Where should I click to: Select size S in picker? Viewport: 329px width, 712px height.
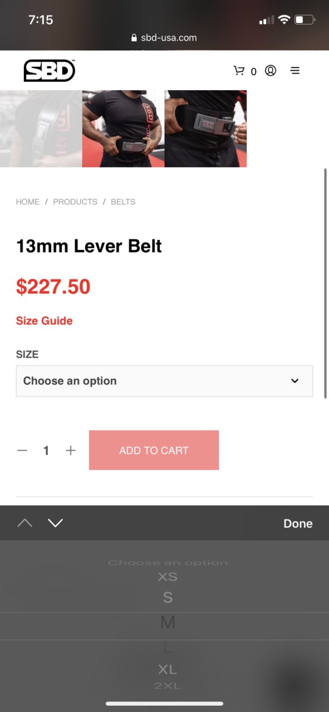coord(168,598)
